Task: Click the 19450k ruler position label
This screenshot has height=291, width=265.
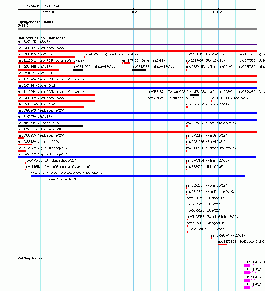Action: (x=49, y=12)
